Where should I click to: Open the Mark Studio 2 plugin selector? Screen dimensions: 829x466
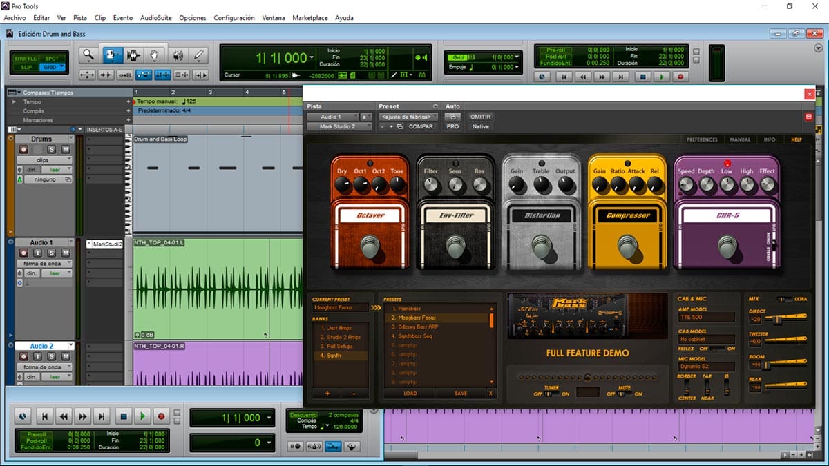(x=341, y=127)
